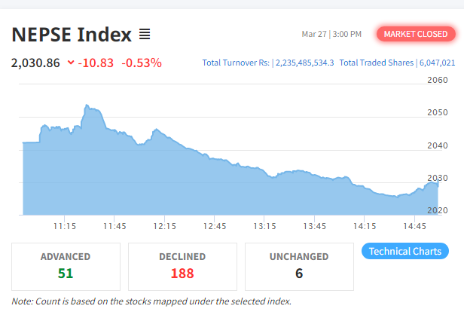Image resolution: width=464 pixels, height=315 pixels.
Task: Open the index list menu icon
Action: pyautogui.click(x=145, y=35)
